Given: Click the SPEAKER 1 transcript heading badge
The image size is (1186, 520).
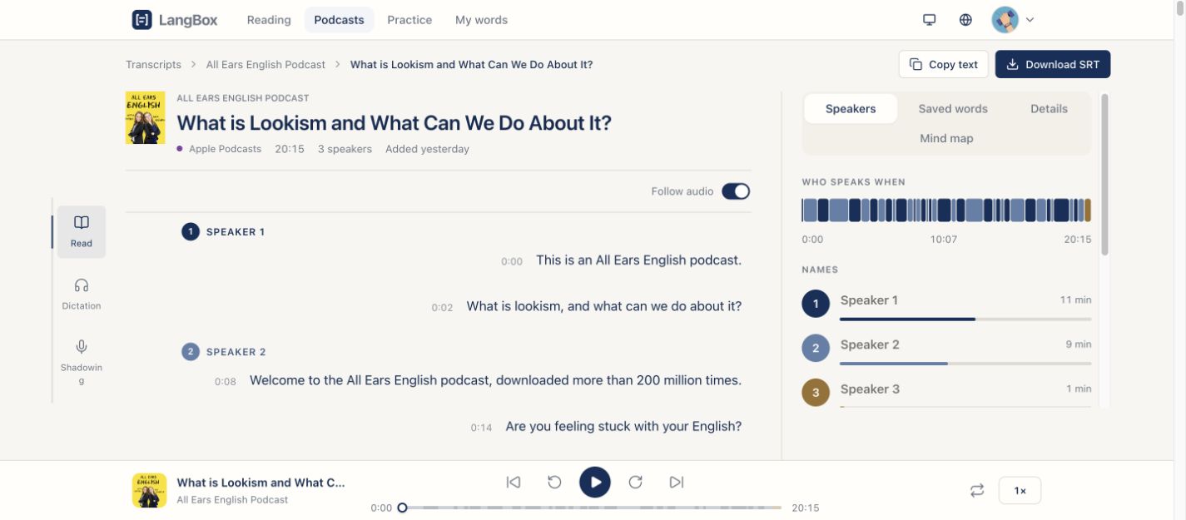Looking at the screenshot, I should point(191,231).
